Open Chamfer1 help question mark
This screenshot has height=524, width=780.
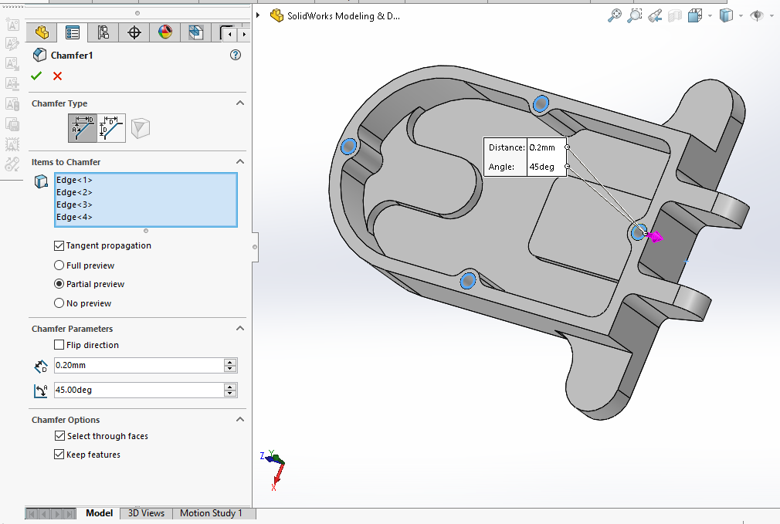[236, 55]
